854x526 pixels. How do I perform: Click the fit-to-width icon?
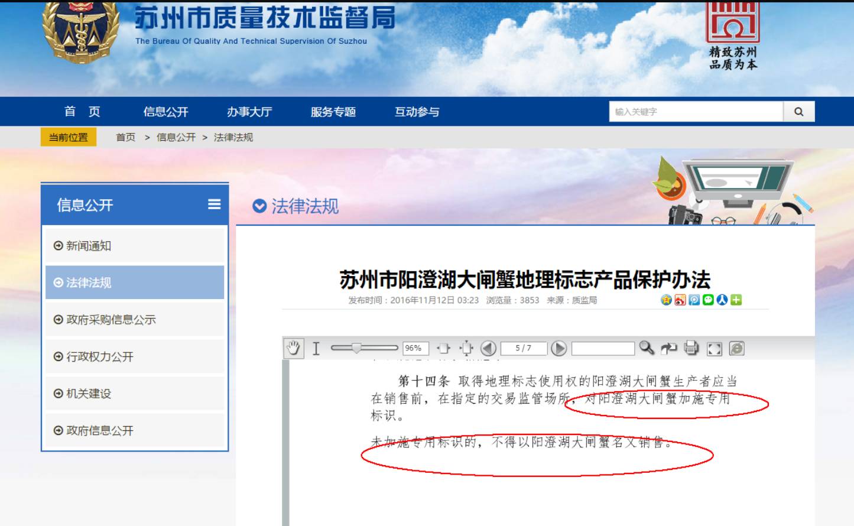(443, 348)
